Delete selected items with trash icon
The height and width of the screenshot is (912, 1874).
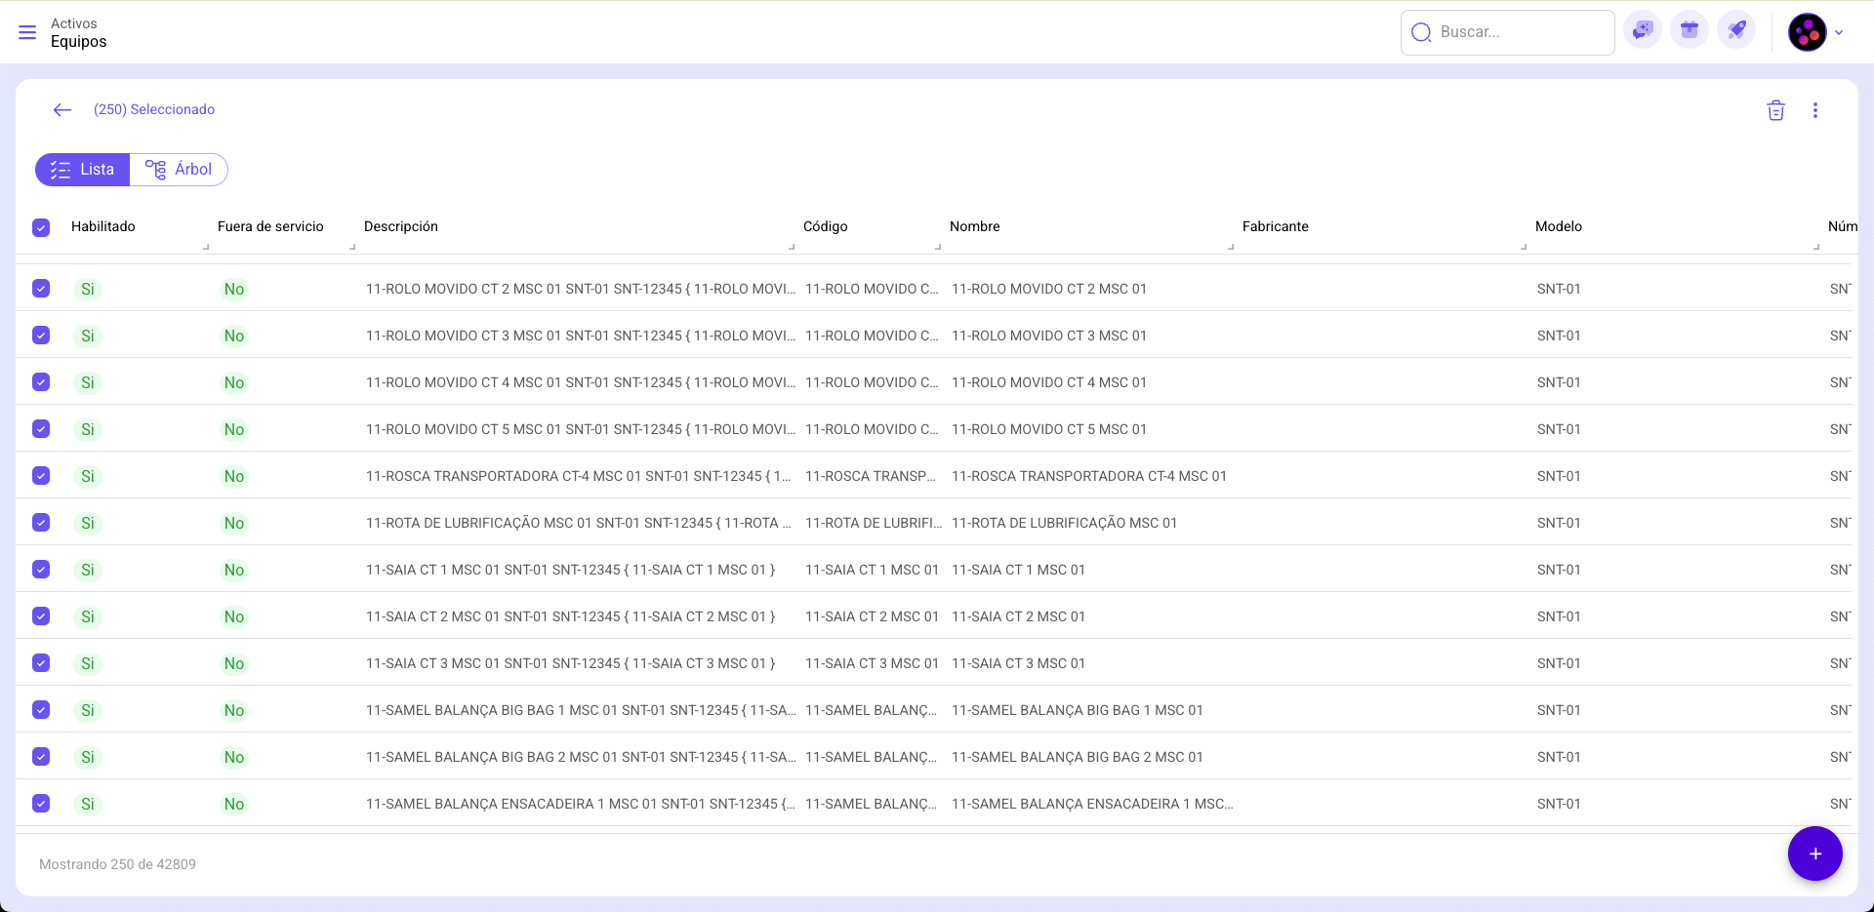click(x=1775, y=110)
